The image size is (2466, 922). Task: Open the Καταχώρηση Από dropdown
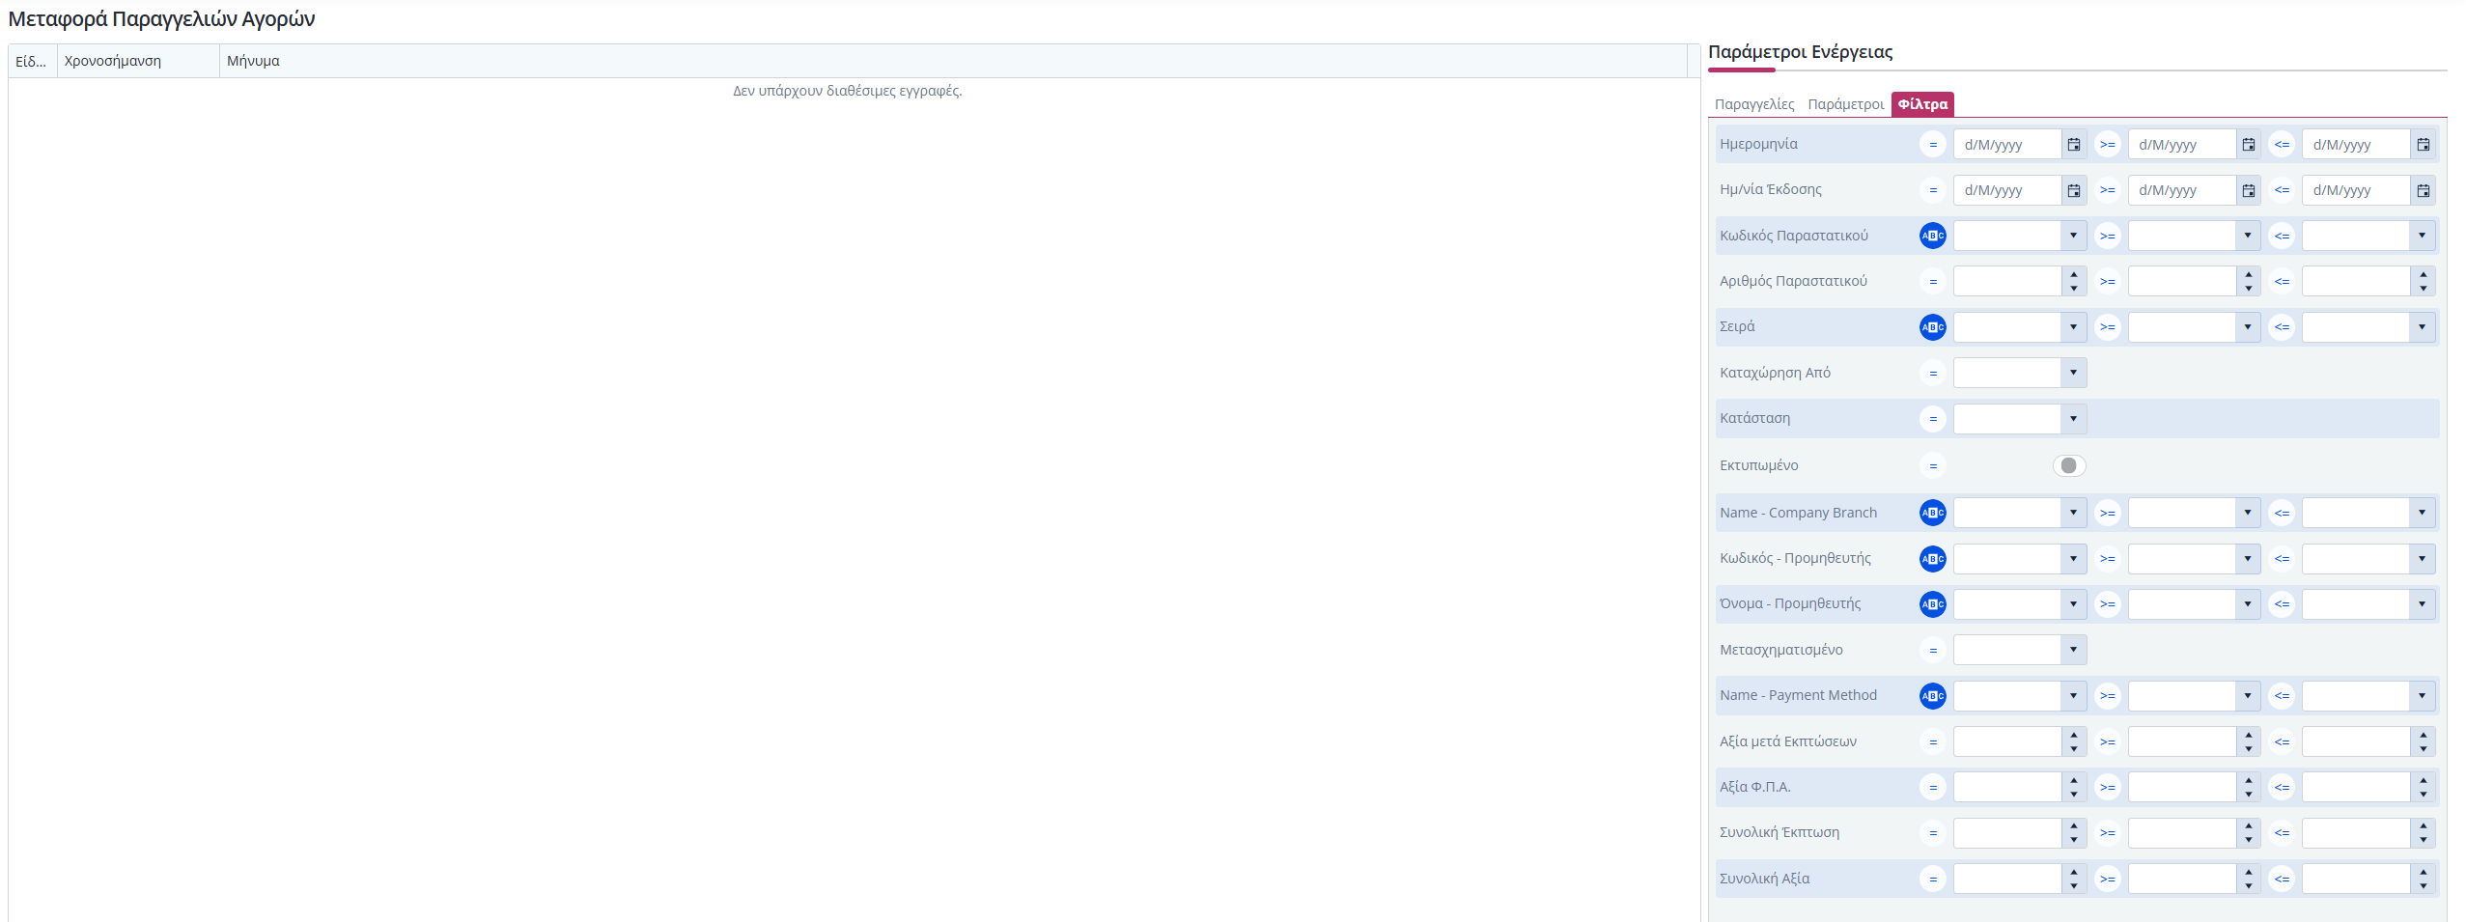(x=2073, y=373)
